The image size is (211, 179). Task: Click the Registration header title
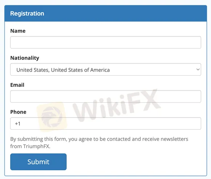[27, 13]
